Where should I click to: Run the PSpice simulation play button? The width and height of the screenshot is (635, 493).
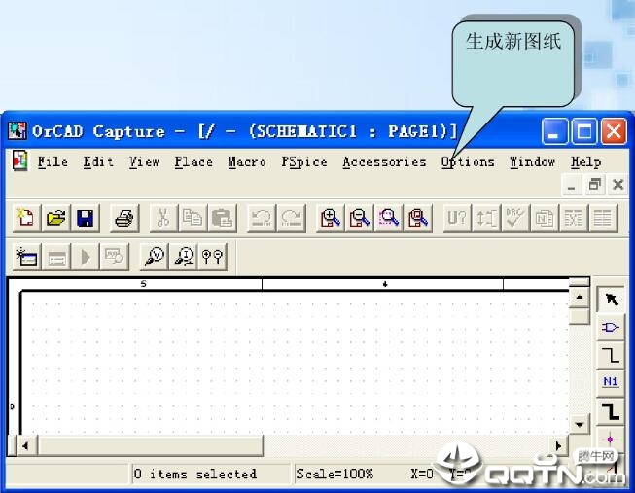tap(85, 257)
